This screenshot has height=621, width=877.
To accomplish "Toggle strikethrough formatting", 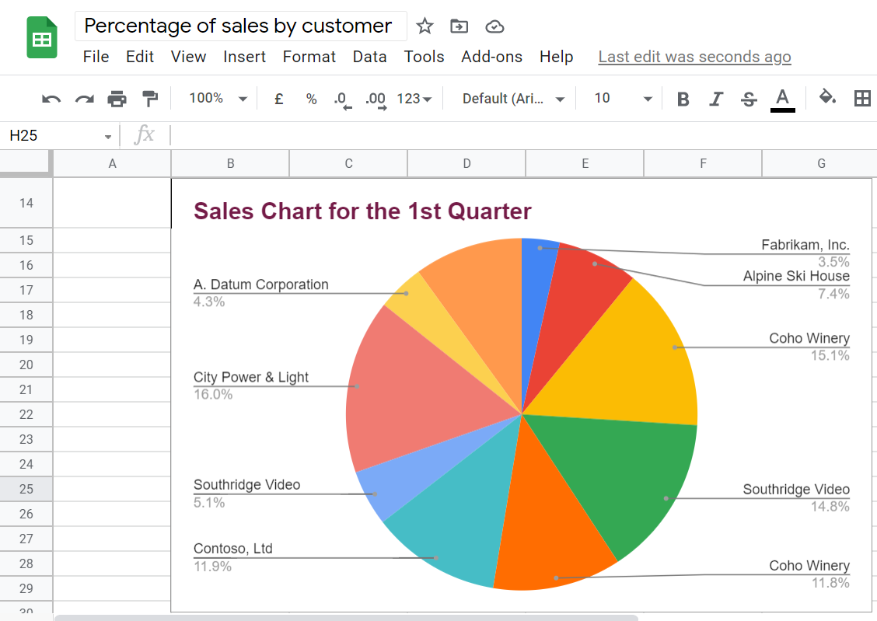I will [x=749, y=99].
